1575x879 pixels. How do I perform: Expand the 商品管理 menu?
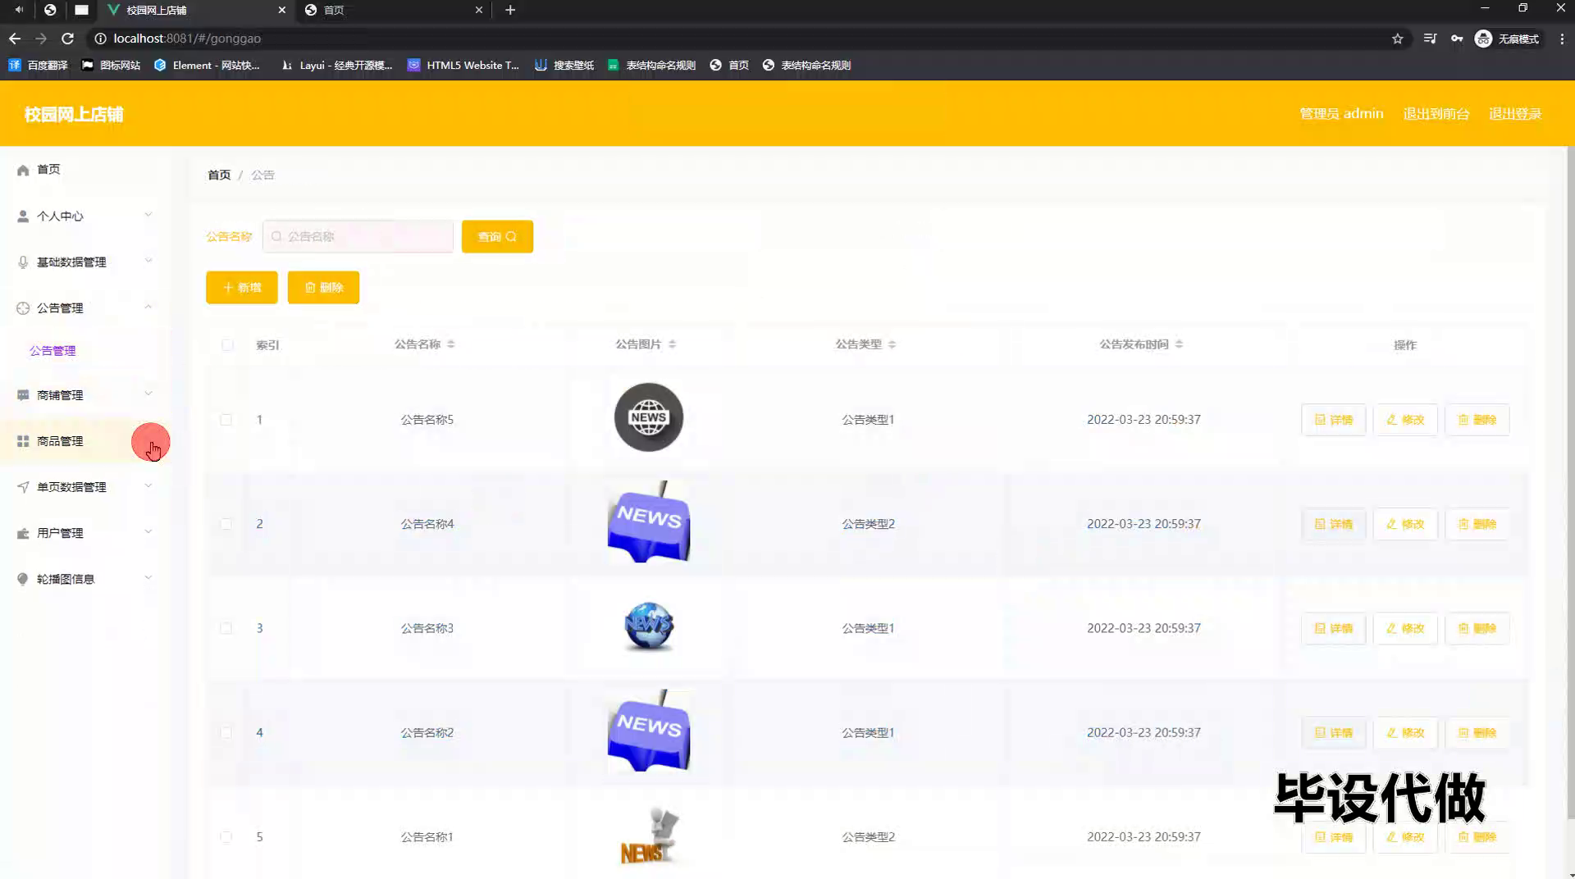(x=85, y=440)
